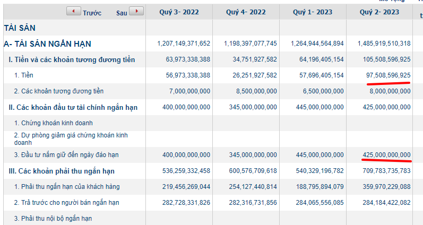The image size is (423, 225).
Task: Select the Quý 1- 2023 column header
Action: [313, 12]
